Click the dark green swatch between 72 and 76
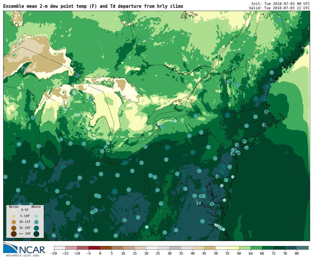This screenshot has width=313, height=259. coord(280,248)
